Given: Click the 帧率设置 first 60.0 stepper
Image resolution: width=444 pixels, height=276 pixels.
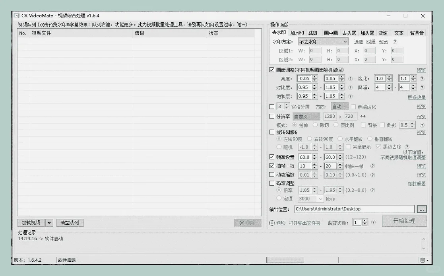Looking at the screenshot, I should 314,157.
